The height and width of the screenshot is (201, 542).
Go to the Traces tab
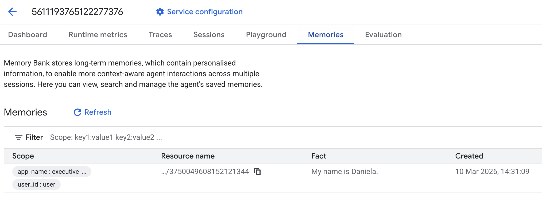click(160, 35)
